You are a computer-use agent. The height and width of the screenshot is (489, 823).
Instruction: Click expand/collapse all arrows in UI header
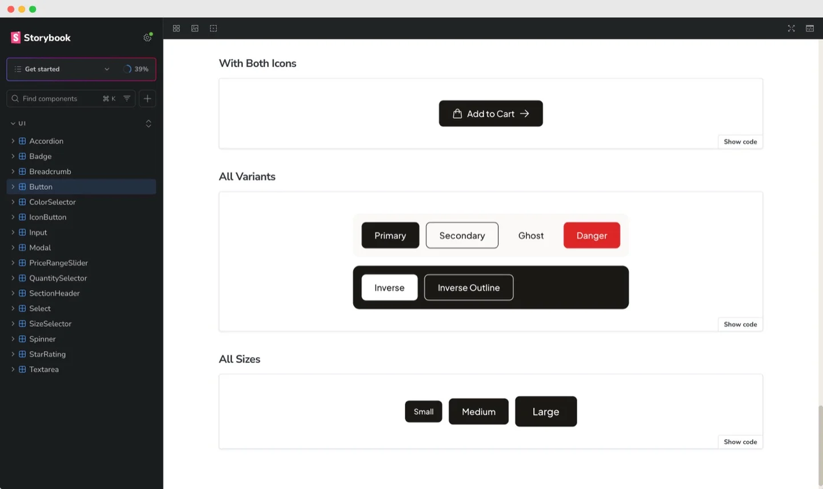pos(149,123)
